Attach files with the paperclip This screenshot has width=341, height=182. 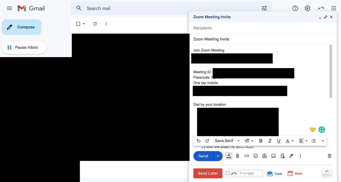(x=238, y=156)
